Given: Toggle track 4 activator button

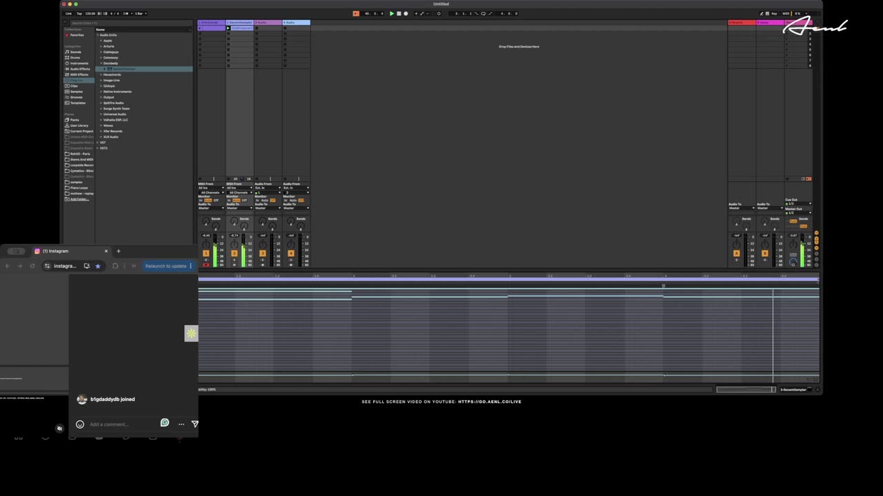Looking at the screenshot, I should click(x=290, y=254).
